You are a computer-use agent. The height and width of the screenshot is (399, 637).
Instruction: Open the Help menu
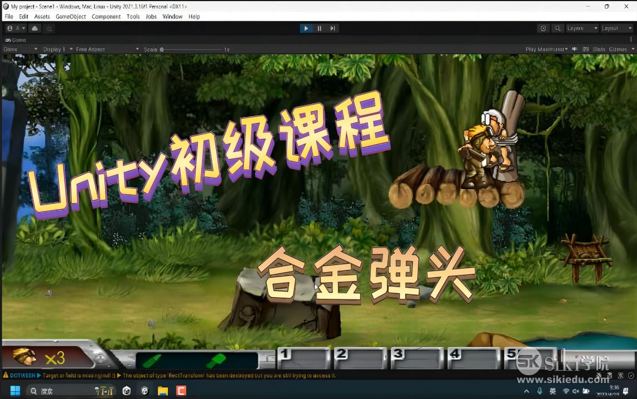pos(194,16)
